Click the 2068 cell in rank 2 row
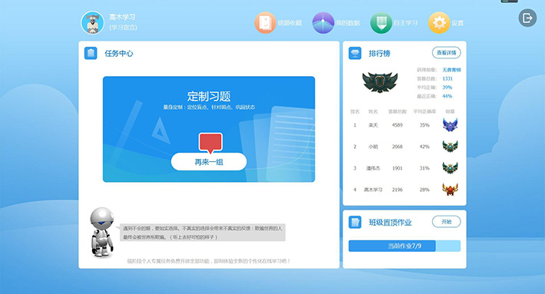This screenshot has height=294, width=545. click(398, 147)
